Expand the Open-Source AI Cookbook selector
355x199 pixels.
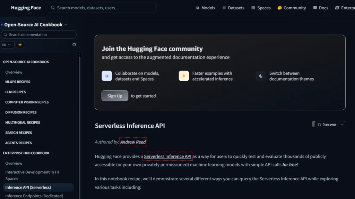pyautogui.click(x=35, y=25)
